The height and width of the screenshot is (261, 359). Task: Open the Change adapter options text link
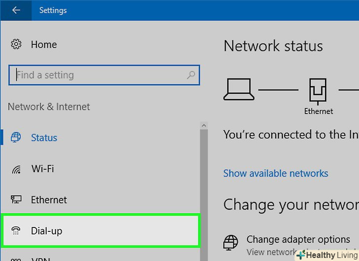tap(298, 239)
